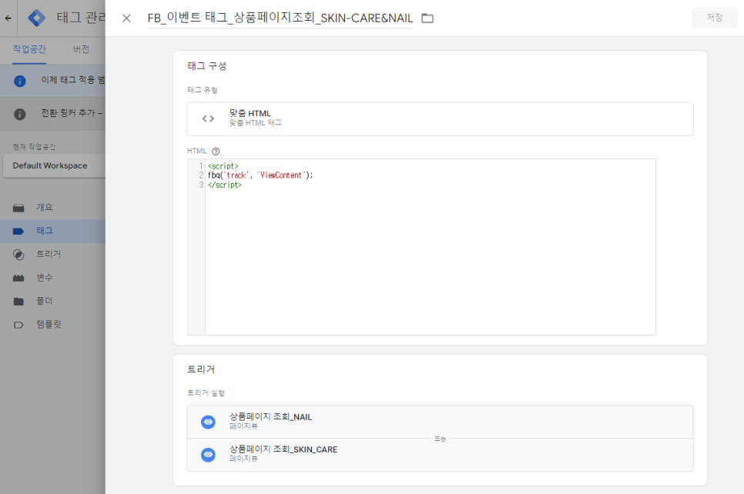The image size is (744, 494).
Task: Click the Tag Manager diamond logo
Action: point(36,18)
